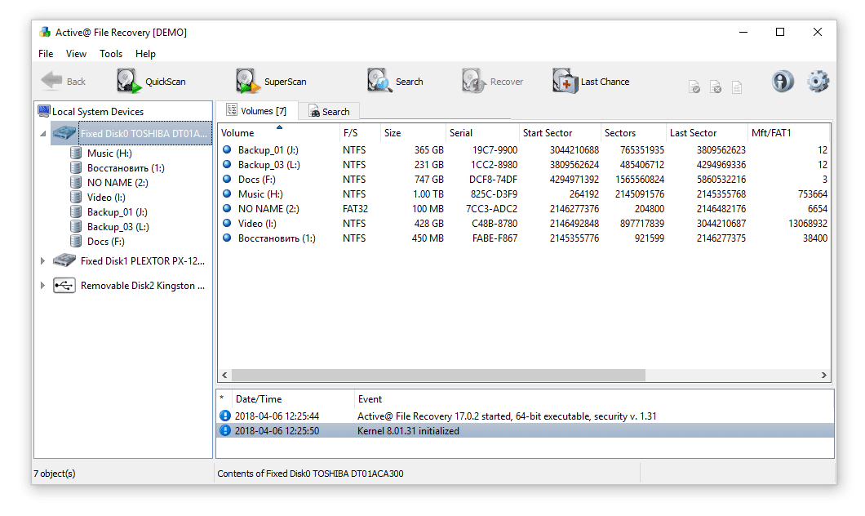Click the small plain document toolbar icon
865x516 pixels.
coord(736,87)
